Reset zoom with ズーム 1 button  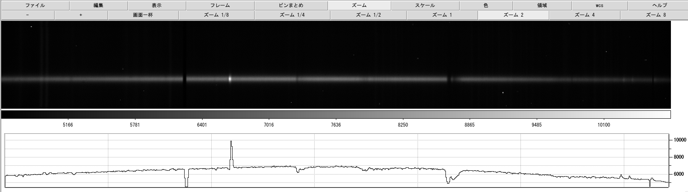pyautogui.click(x=442, y=15)
